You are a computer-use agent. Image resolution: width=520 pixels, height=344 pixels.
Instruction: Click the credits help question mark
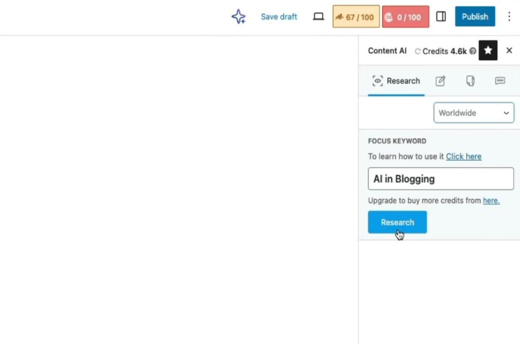tap(473, 51)
